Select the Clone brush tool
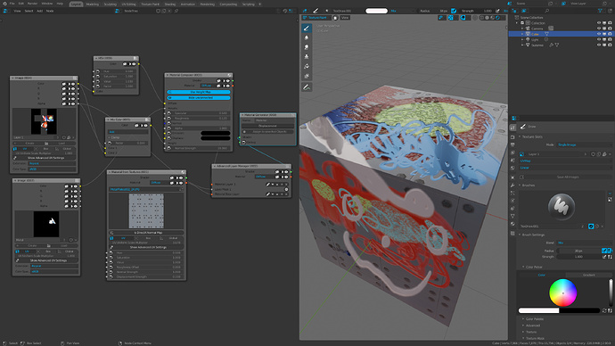This screenshot has width=615, height=346. (x=307, y=56)
